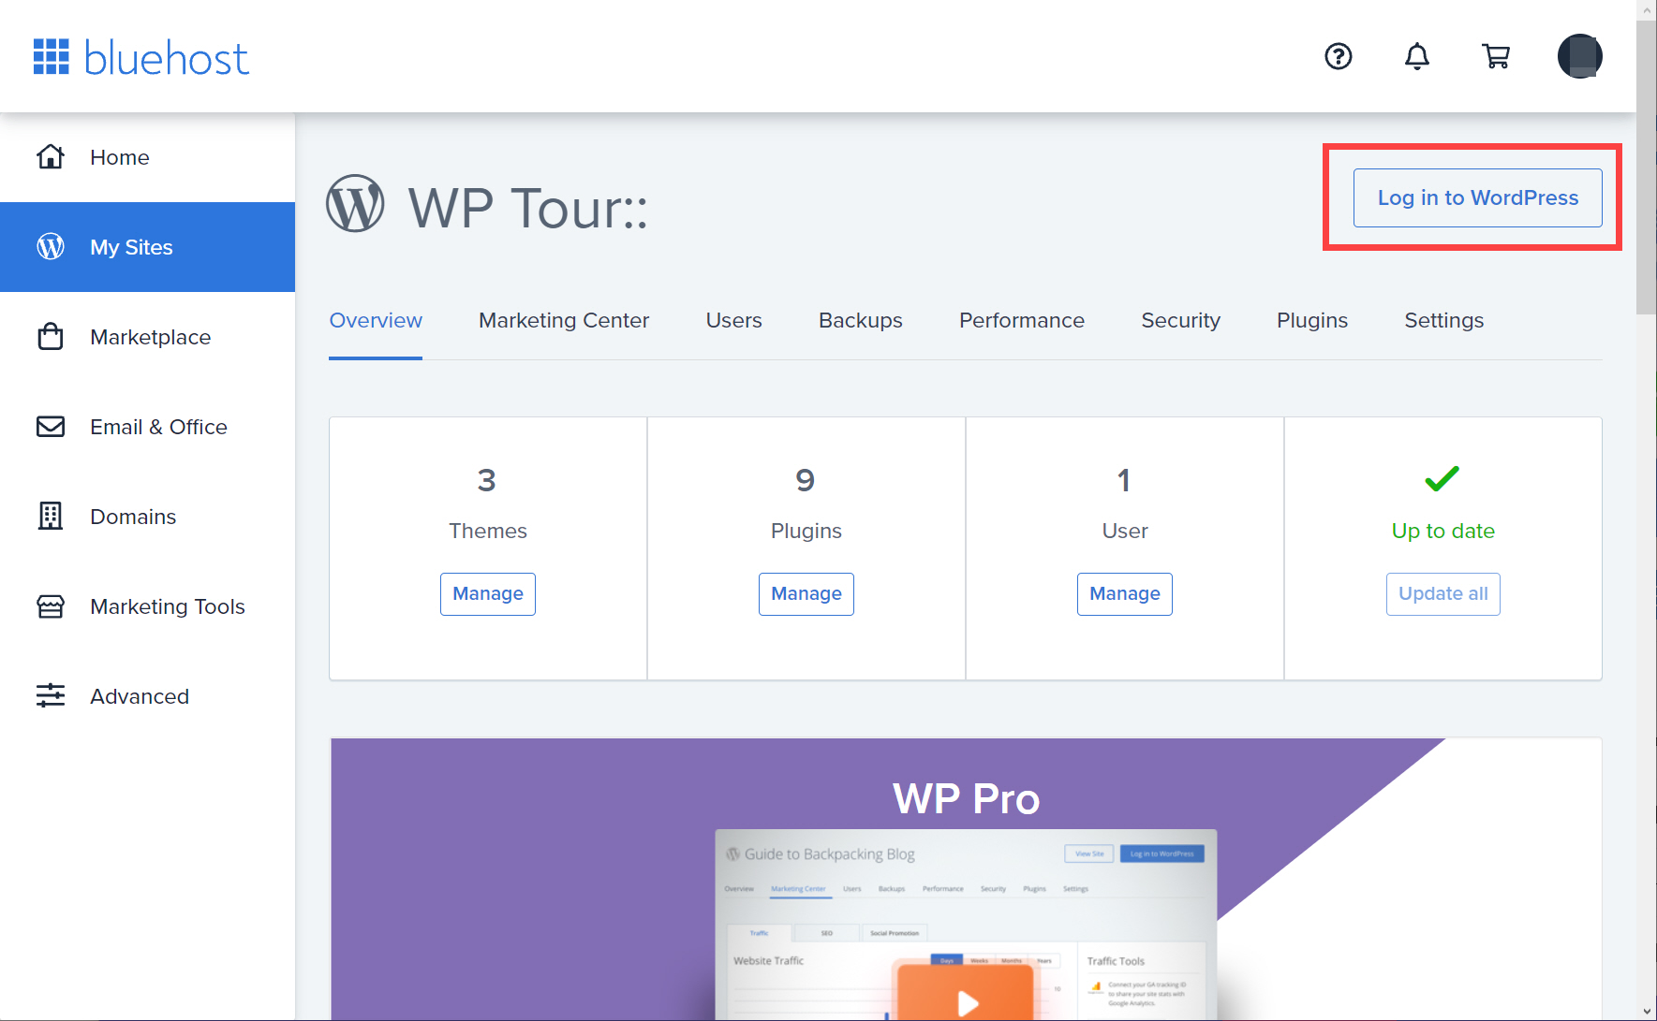Click the Email & Office envelope icon
The width and height of the screenshot is (1657, 1021).
pyautogui.click(x=51, y=427)
